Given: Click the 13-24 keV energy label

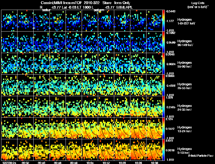Looking at the screenshot, I should click(x=185, y=131).
